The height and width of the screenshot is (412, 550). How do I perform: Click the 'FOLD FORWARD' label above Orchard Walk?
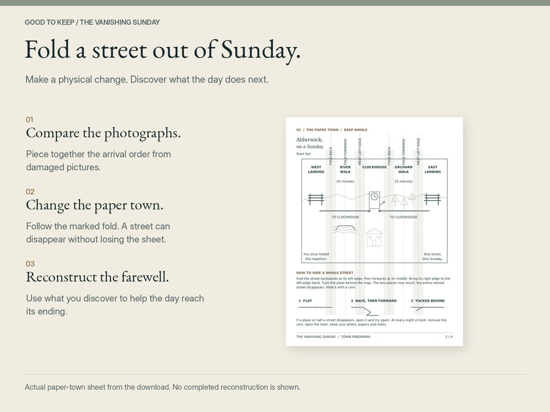point(403,152)
